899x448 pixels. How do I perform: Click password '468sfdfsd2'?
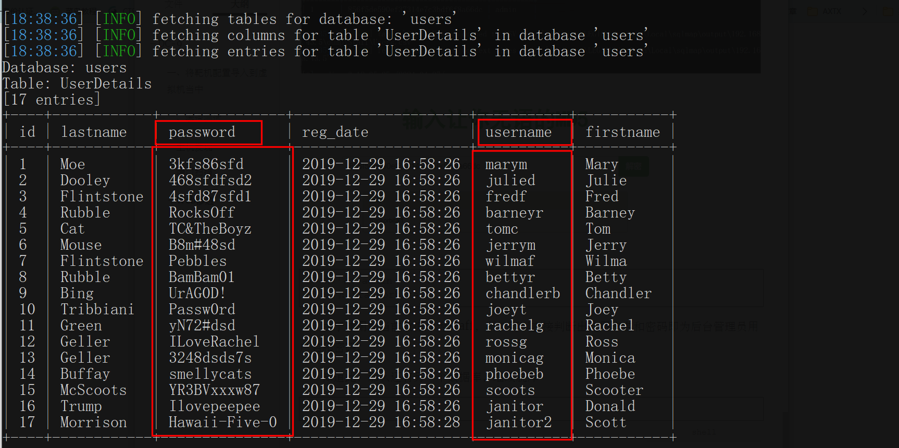[x=210, y=181]
